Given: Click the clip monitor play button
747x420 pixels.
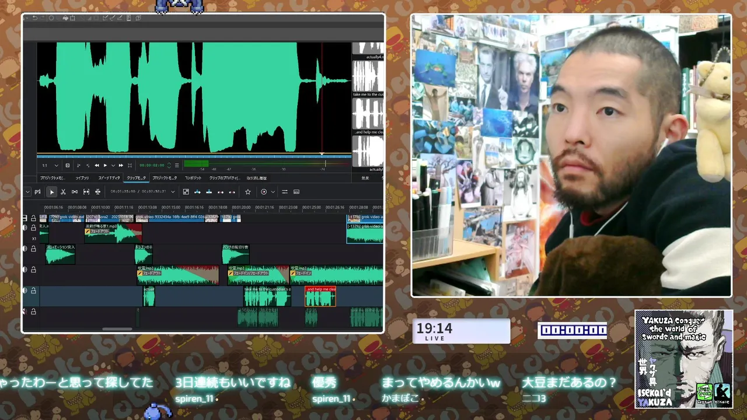Looking at the screenshot, I should (x=105, y=165).
